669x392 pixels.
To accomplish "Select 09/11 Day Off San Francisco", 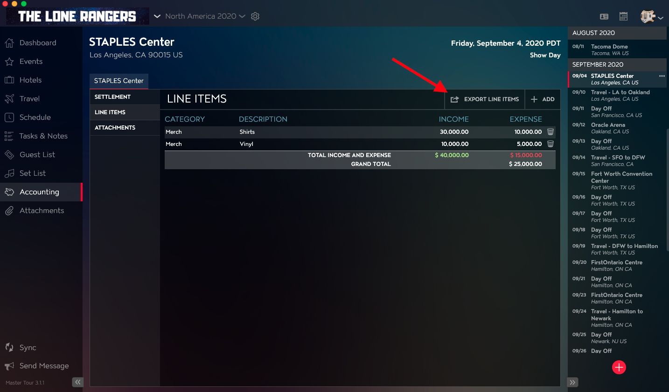I will 617,112.
